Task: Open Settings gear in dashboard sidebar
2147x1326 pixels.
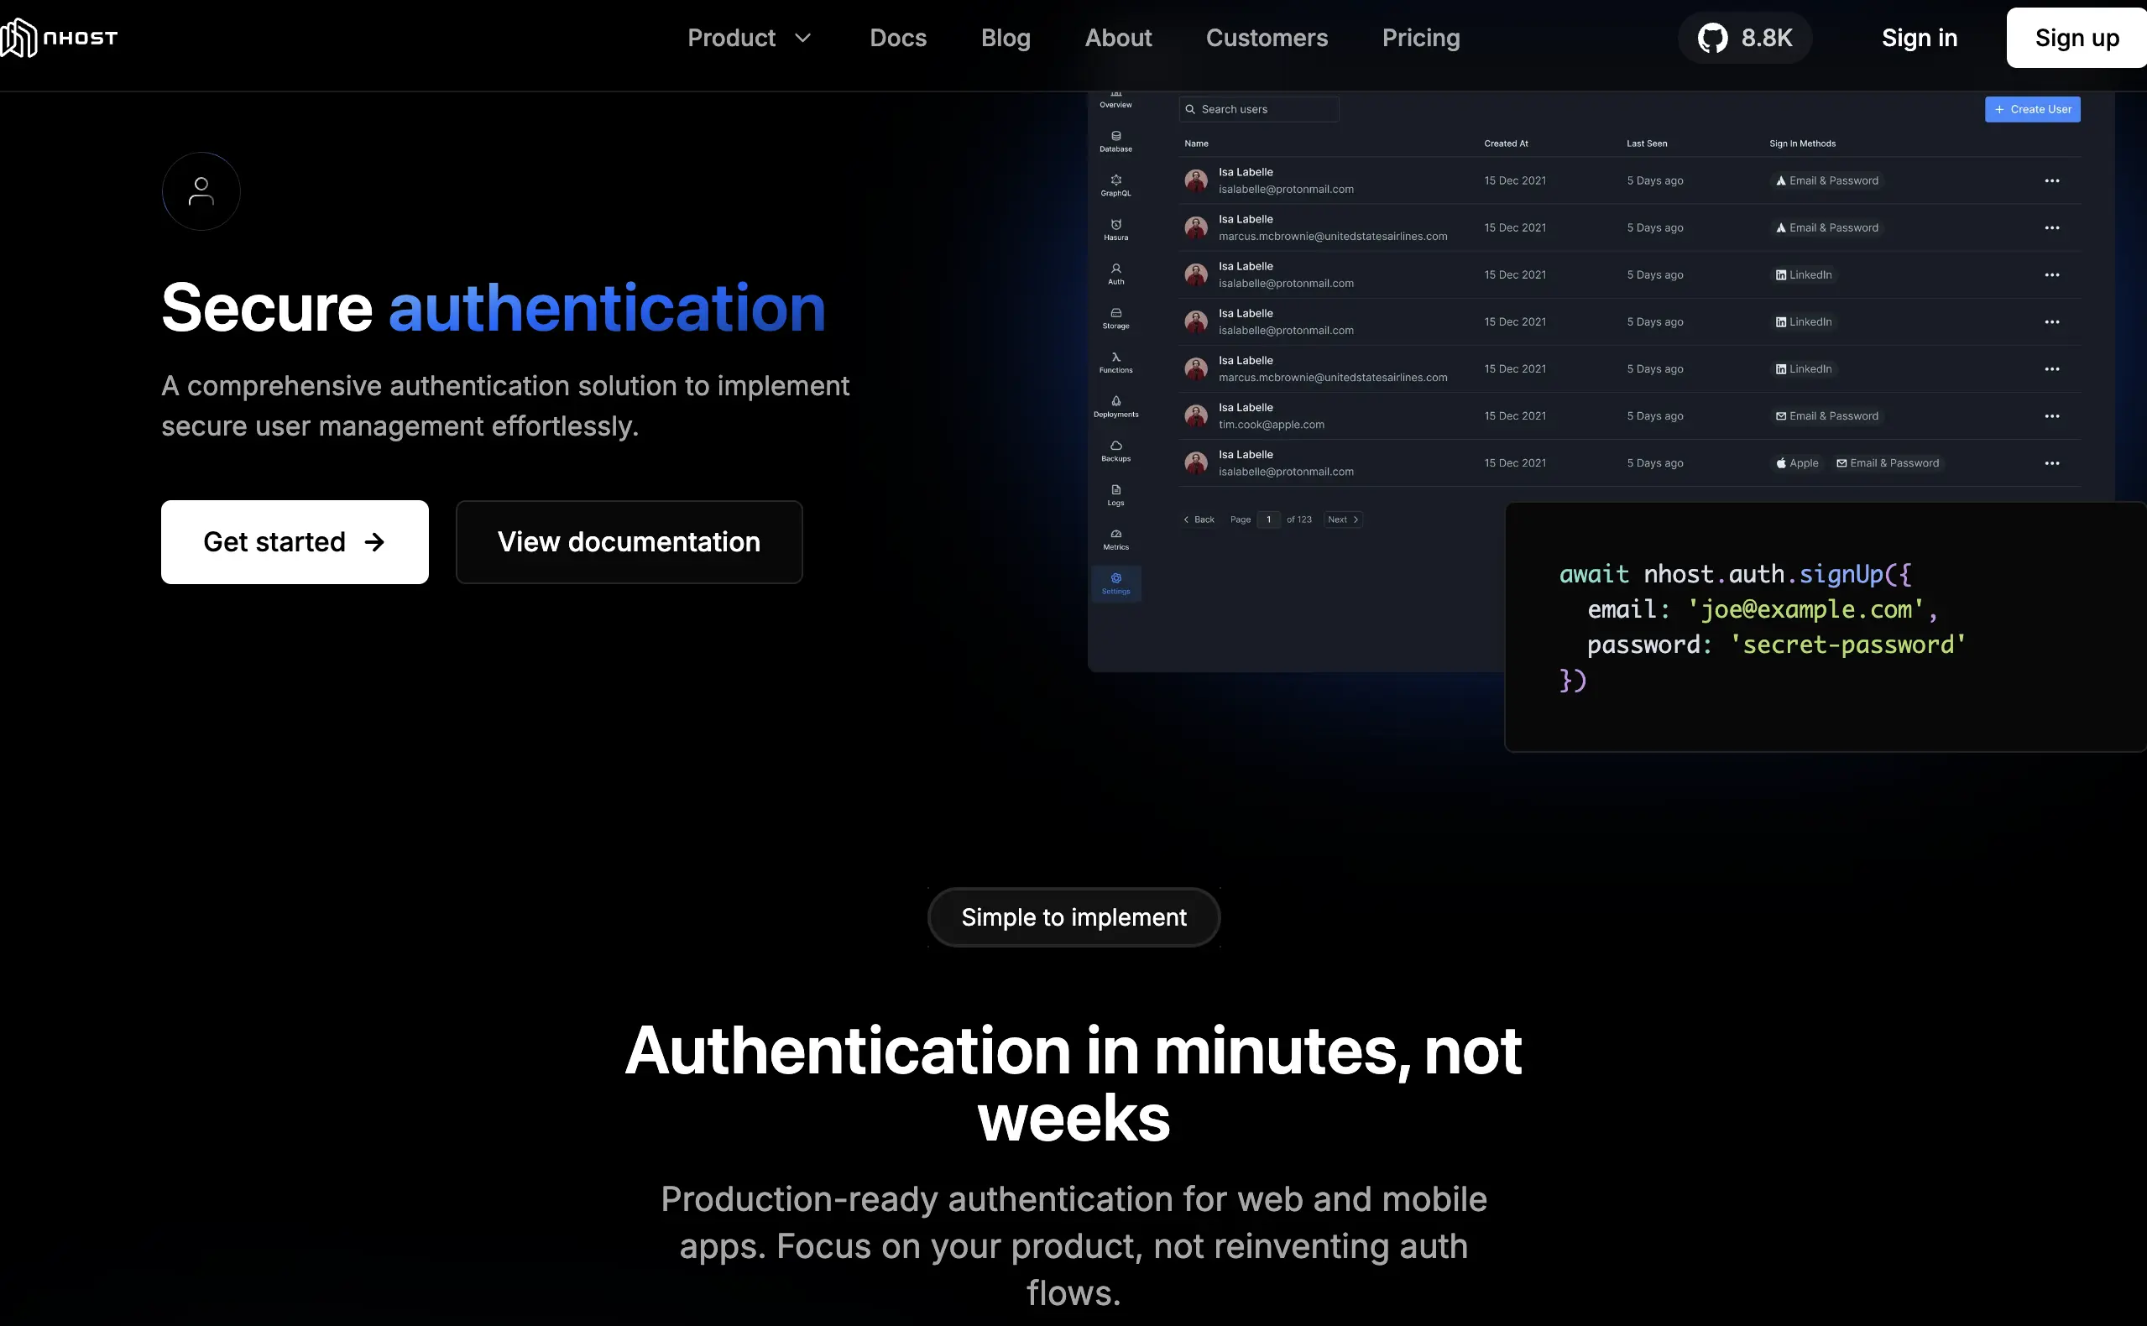Action: coord(1115,582)
